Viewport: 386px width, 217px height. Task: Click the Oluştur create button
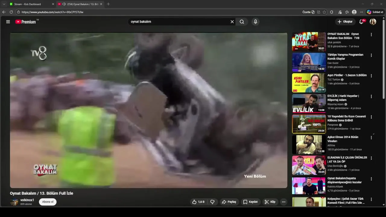point(345,22)
